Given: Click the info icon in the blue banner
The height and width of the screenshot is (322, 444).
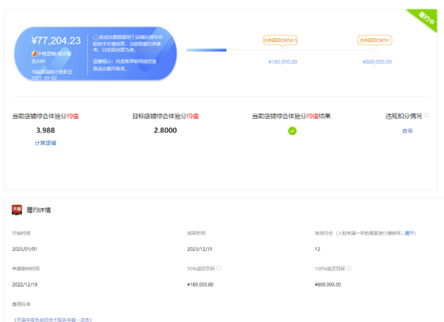Looking at the screenshot, I should pyautogui.click(x=96, y=37).
